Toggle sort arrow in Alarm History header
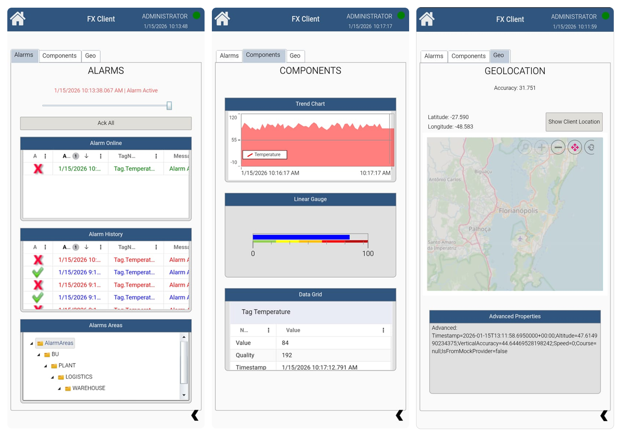This screenshot has height=436, width=621. point(87,247)
